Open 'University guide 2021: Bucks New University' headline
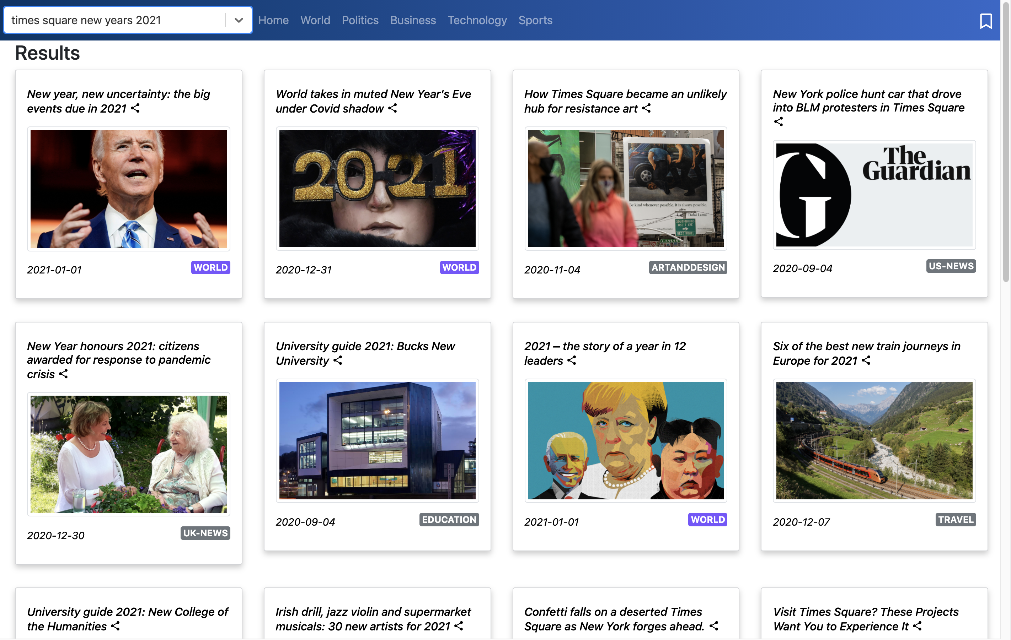 [x=365, y=353]
